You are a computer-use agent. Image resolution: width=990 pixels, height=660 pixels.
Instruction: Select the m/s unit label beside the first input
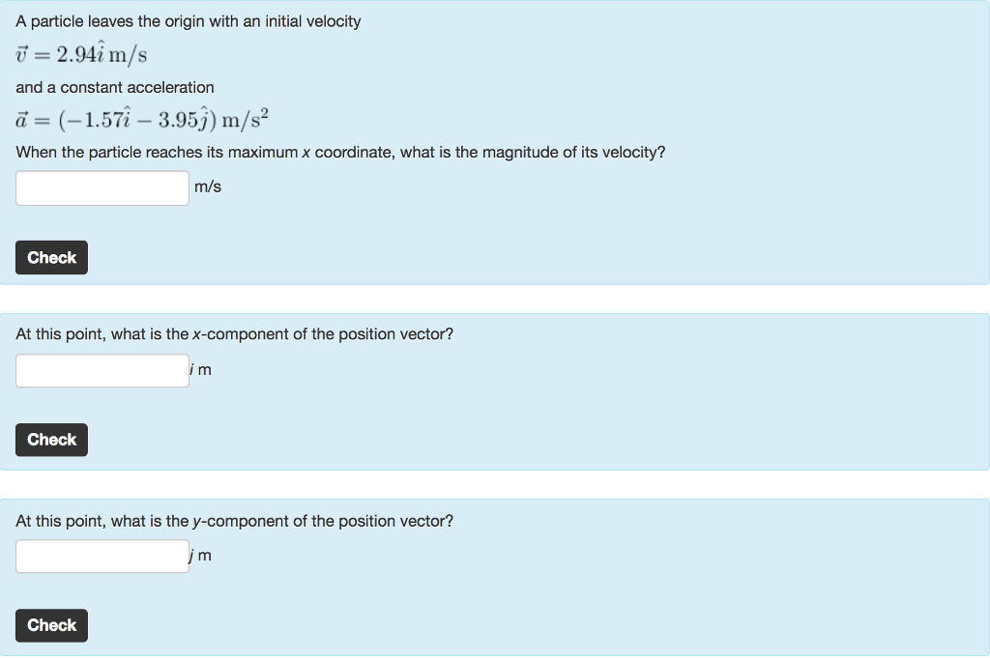(209, 187)
